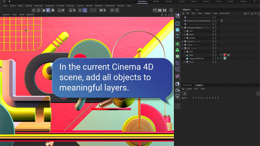Viewport: 260px width, 146px height.
Task: Add new layer with plus button
Action: [x=185, y=93]
